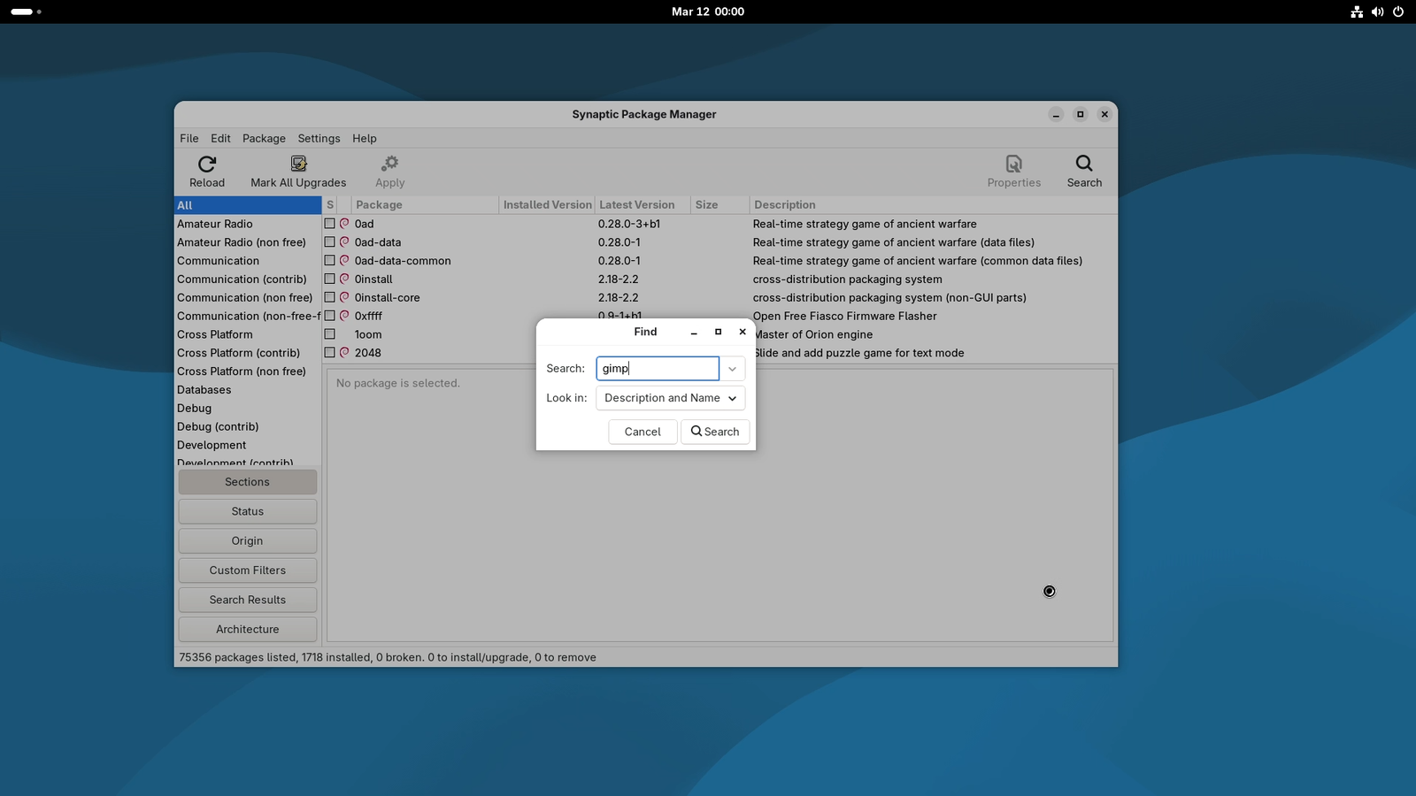Screen dimensions: 1416x796
Task: Toggle the checkbox for the 1oom package
Action: pos(329,334)
